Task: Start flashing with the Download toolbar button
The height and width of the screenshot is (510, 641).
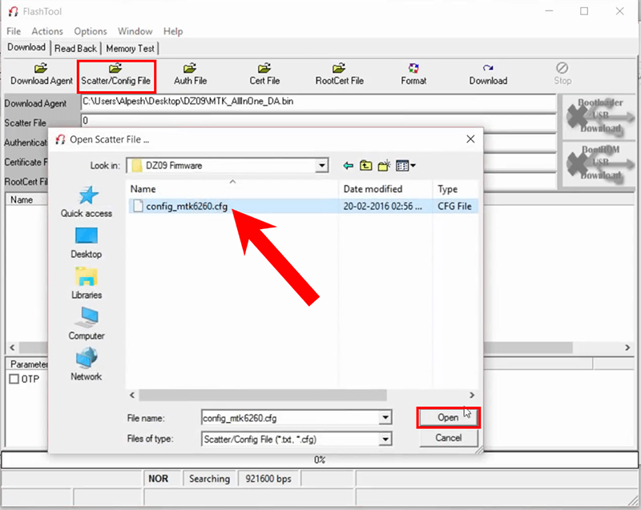Action: click(488, 74)
